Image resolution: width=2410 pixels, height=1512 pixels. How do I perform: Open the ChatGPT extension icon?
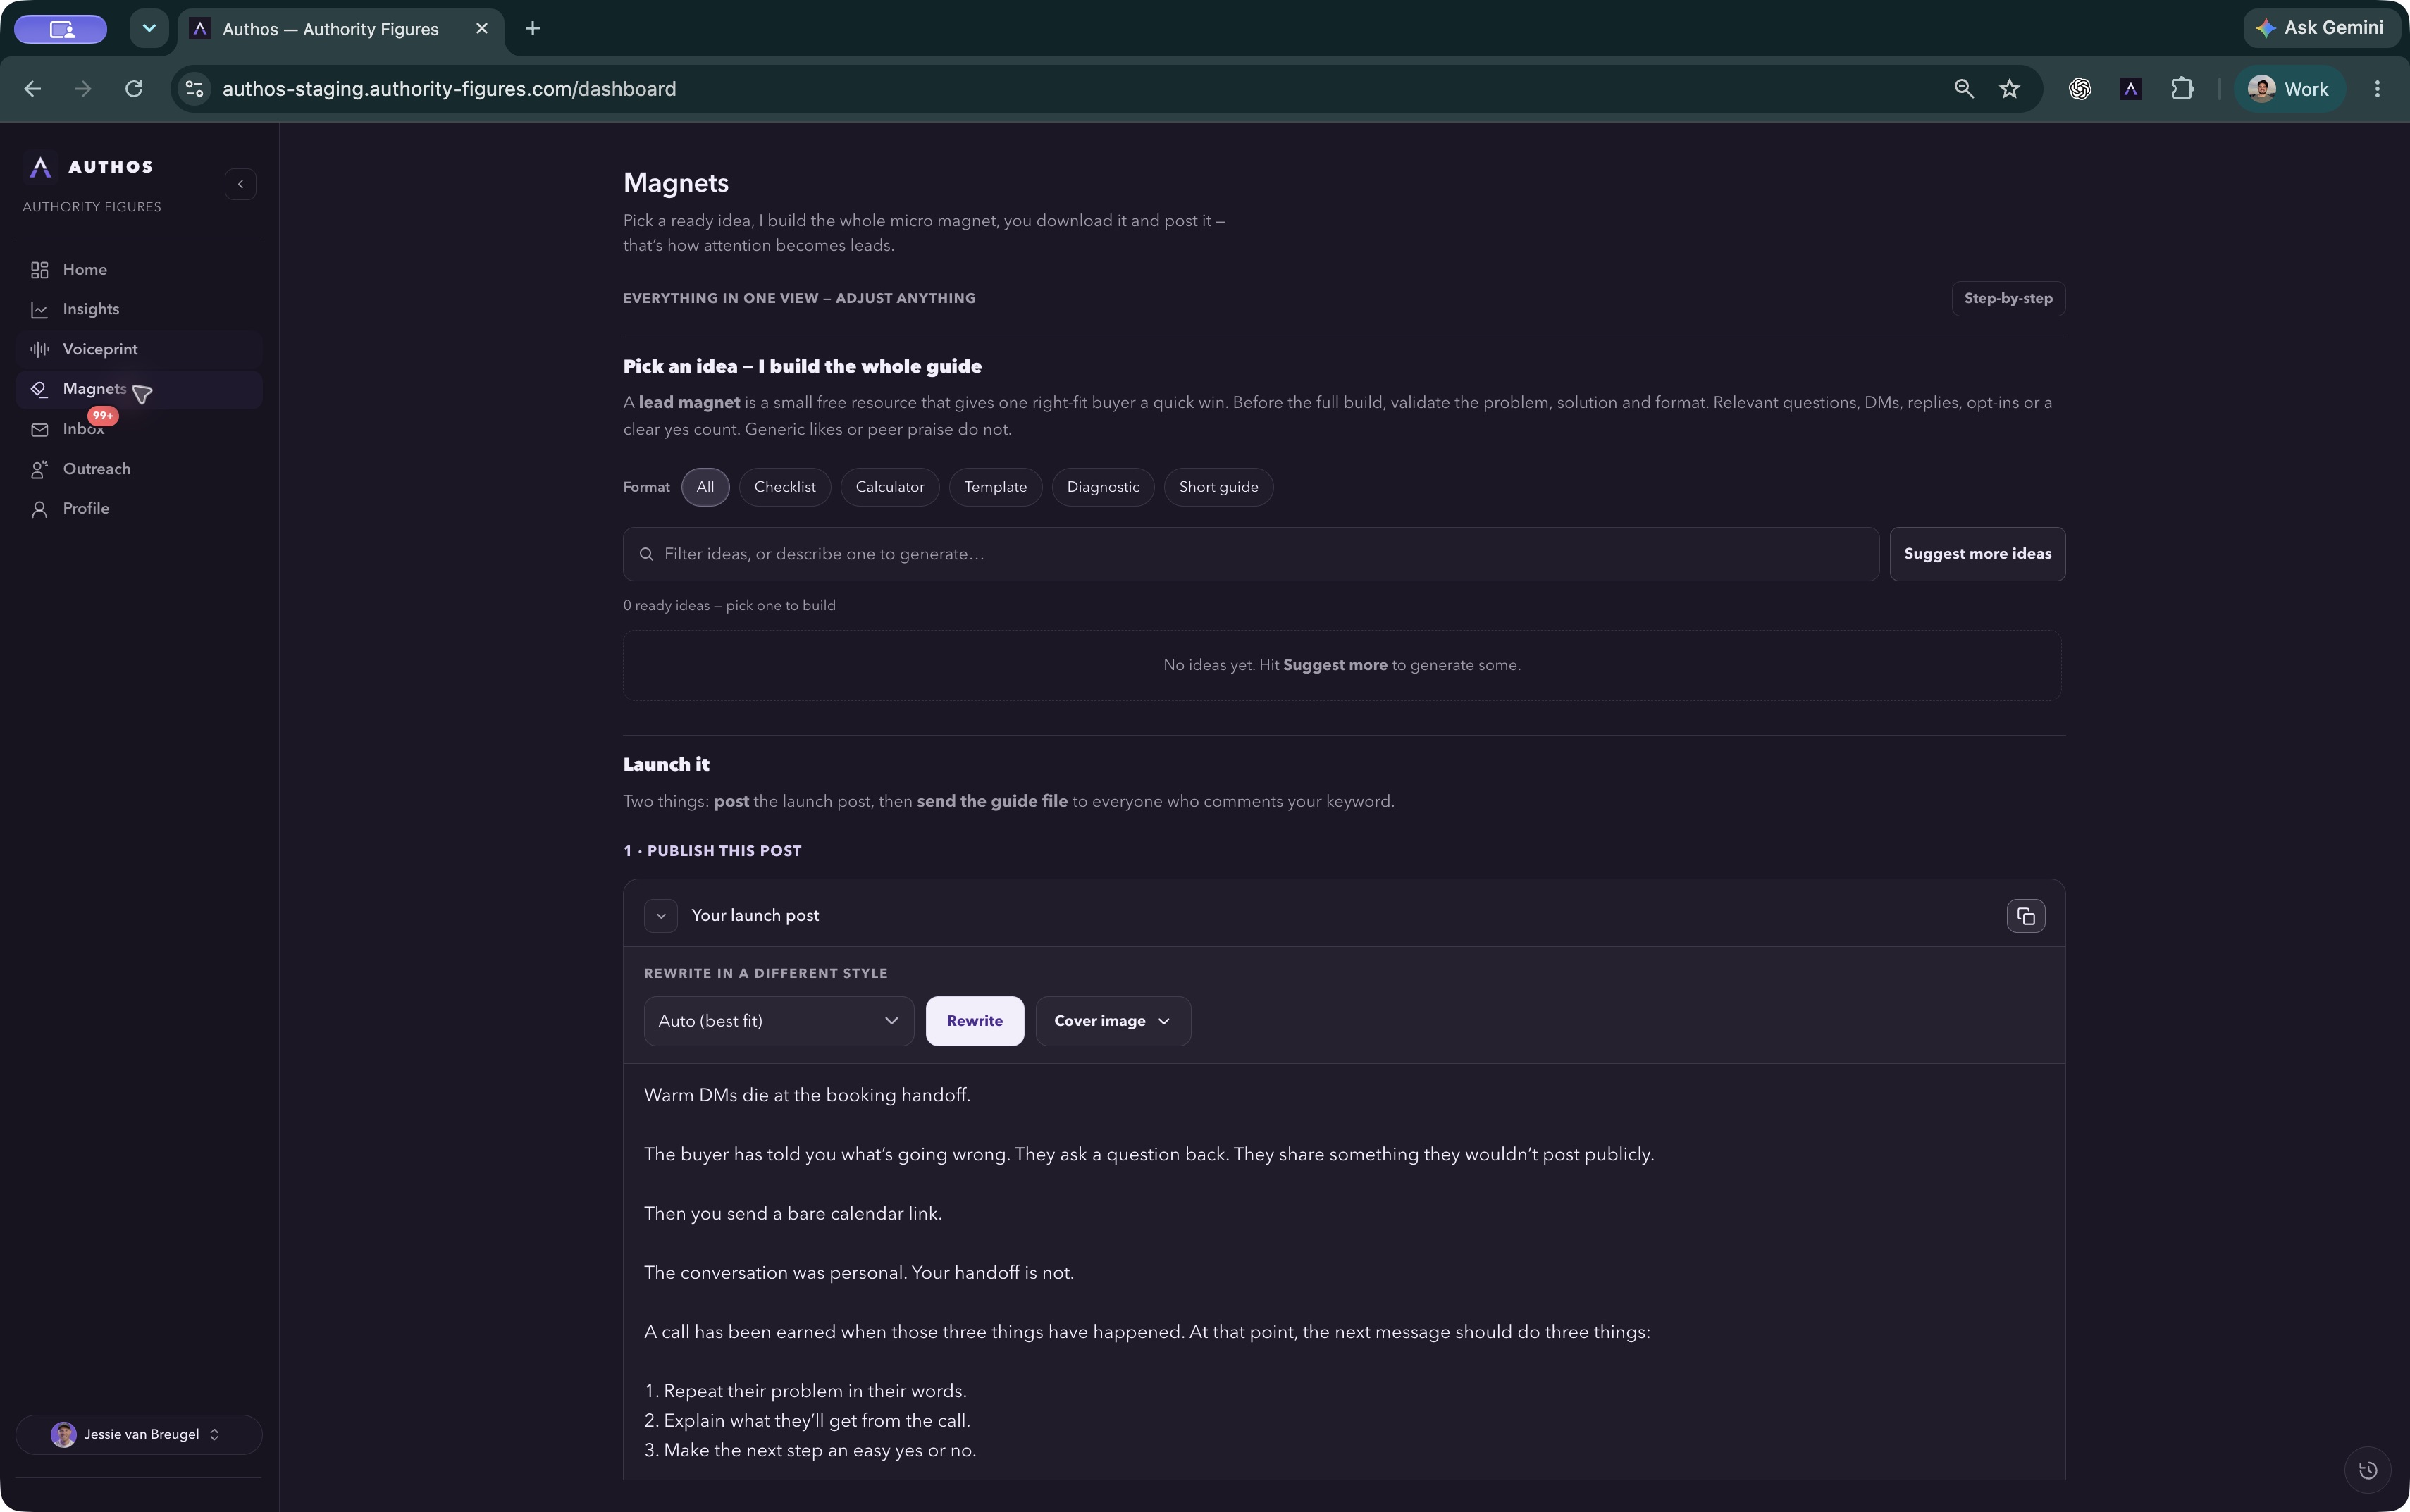click(2080, 89)
